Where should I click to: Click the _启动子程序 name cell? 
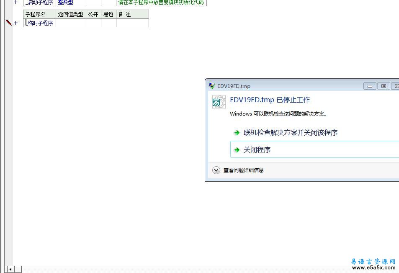coord(39,3)
